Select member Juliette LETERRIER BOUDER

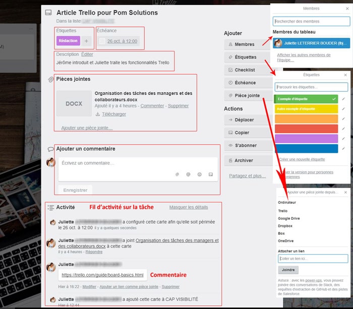coord(311,43)
